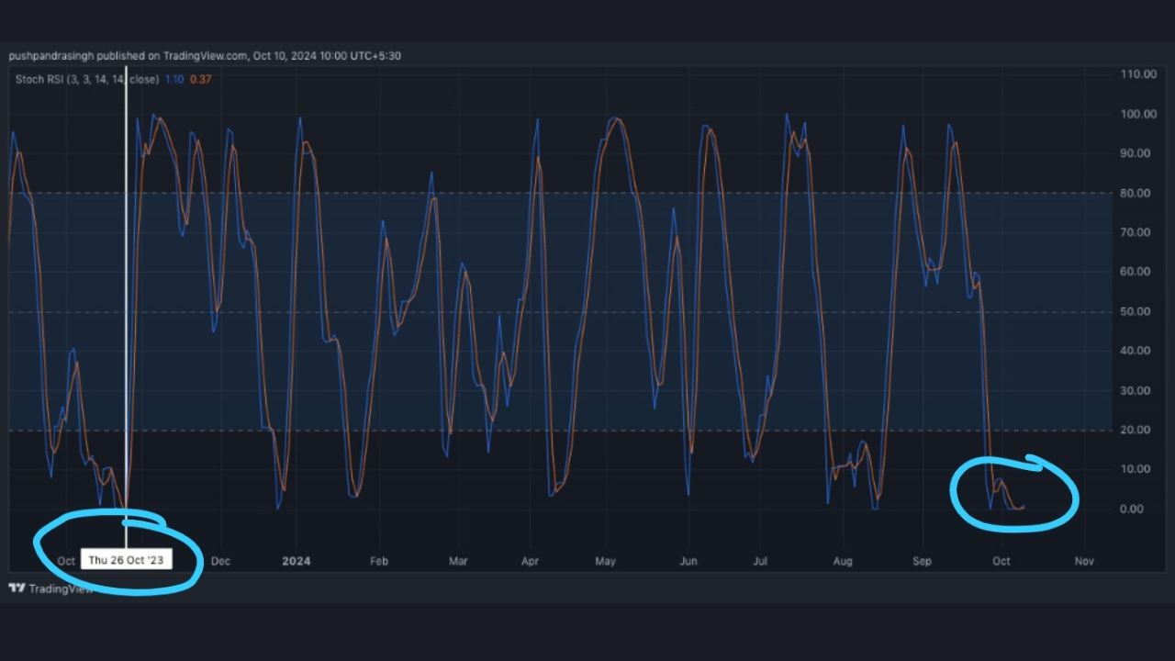Click the Dec label on time axis
This screenshot has width=1175, height=661.
220,561
